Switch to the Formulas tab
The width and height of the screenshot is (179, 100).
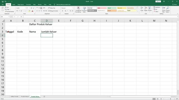click(29, 4)
